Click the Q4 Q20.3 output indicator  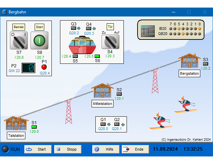coord(88,28)
